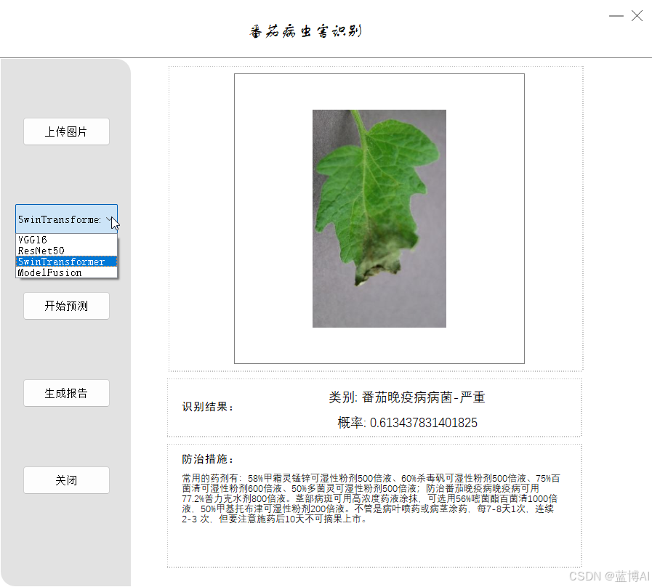652x587 pixels.
Task: Click the 关闭 close button
Action: pos(66,480)
